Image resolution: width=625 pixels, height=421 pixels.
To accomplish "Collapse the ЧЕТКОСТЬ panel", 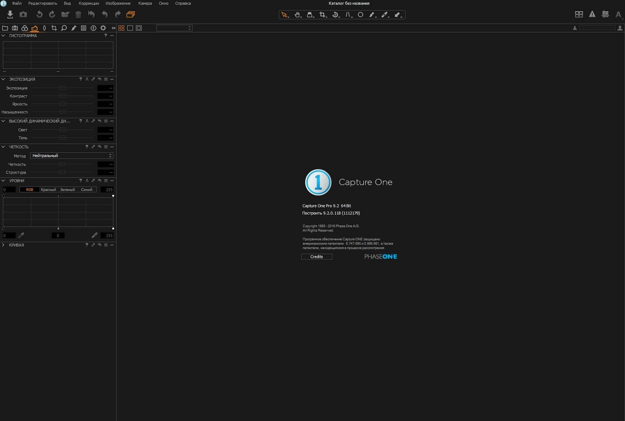I will (3, 147).
